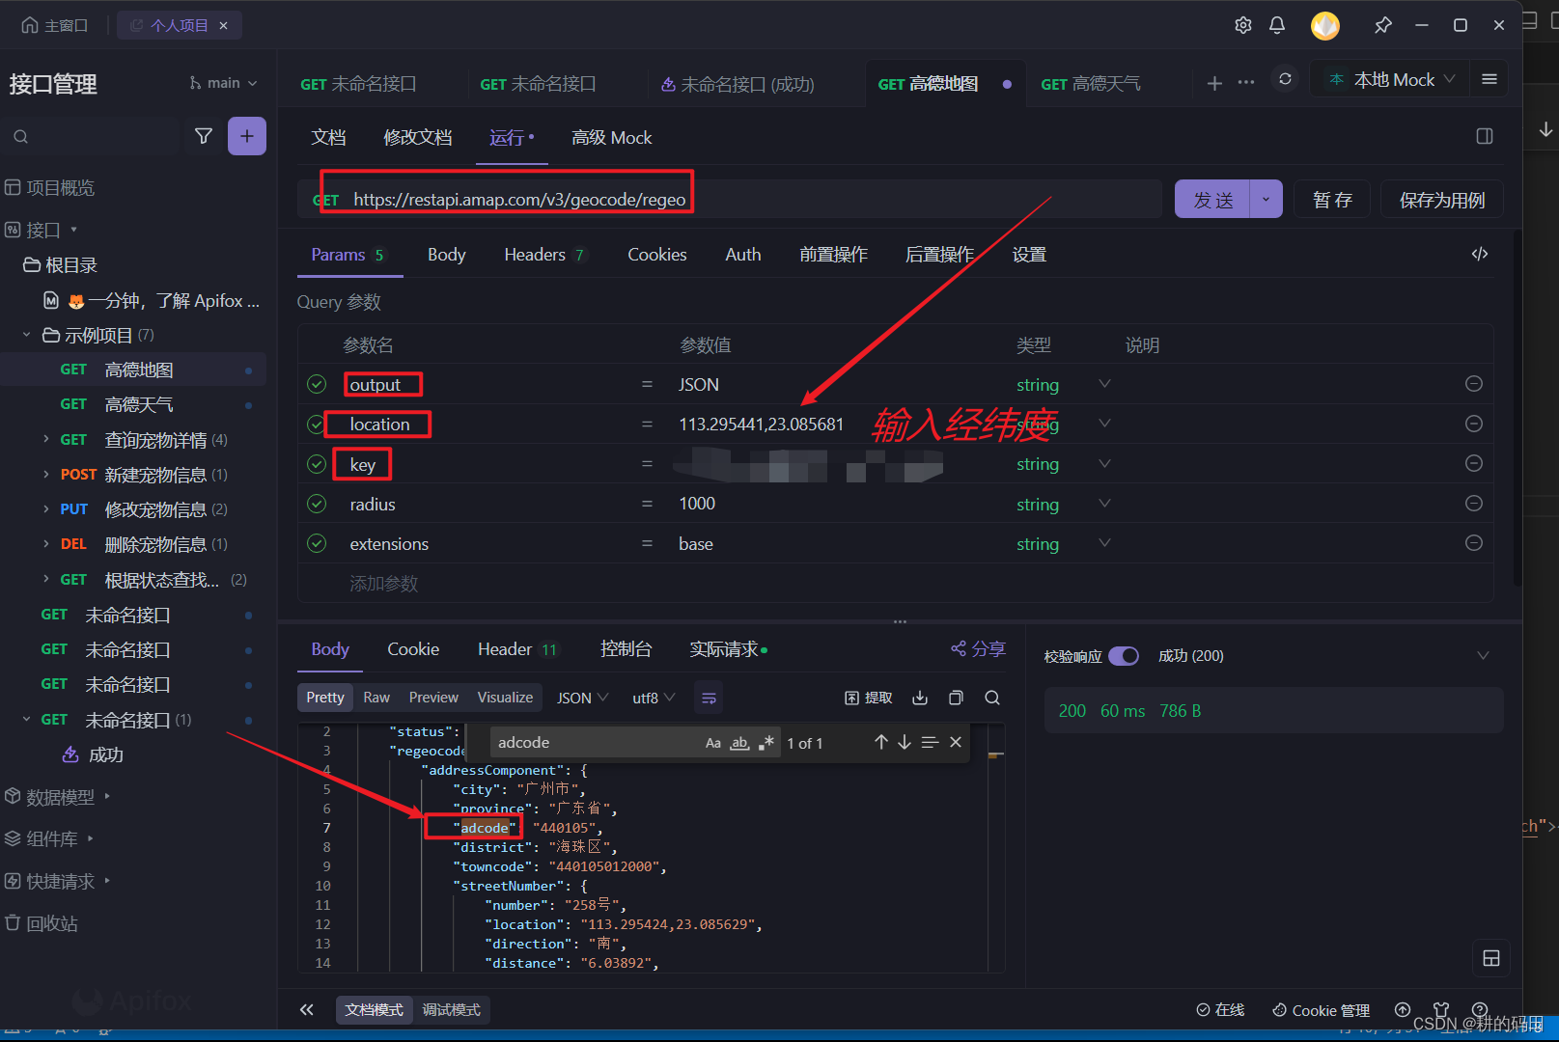The height and width of the screenshot is (1042, 1559).
Task: Click the 发送 send button
Action: [x=1212, y=199]
